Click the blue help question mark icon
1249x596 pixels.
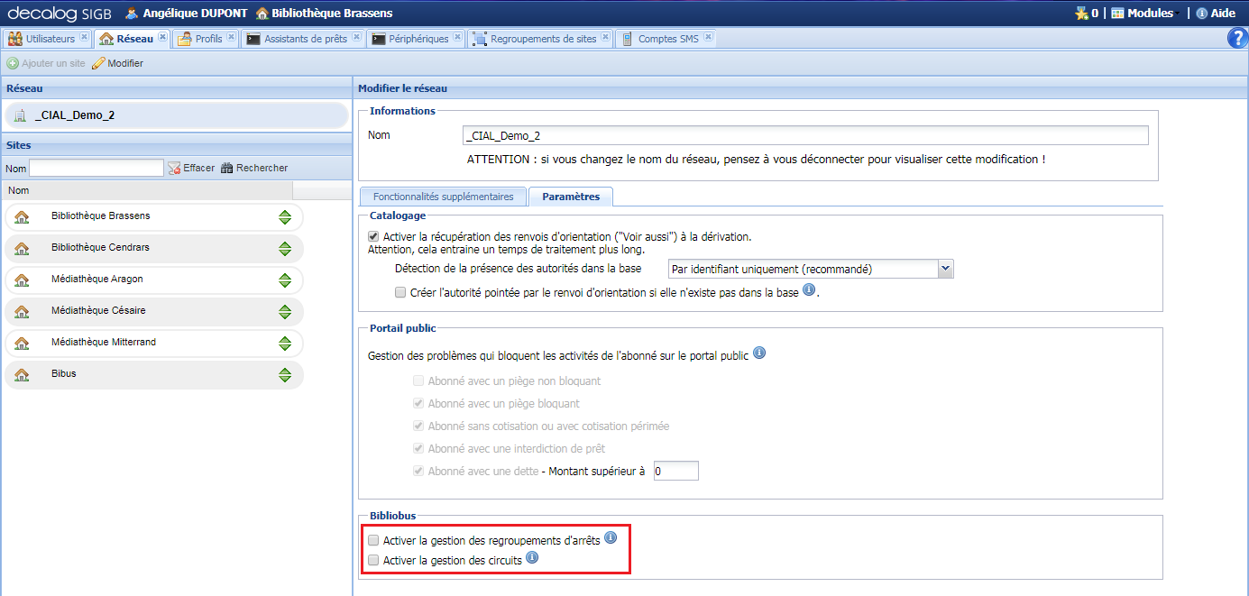click(x=1237, y=38)
